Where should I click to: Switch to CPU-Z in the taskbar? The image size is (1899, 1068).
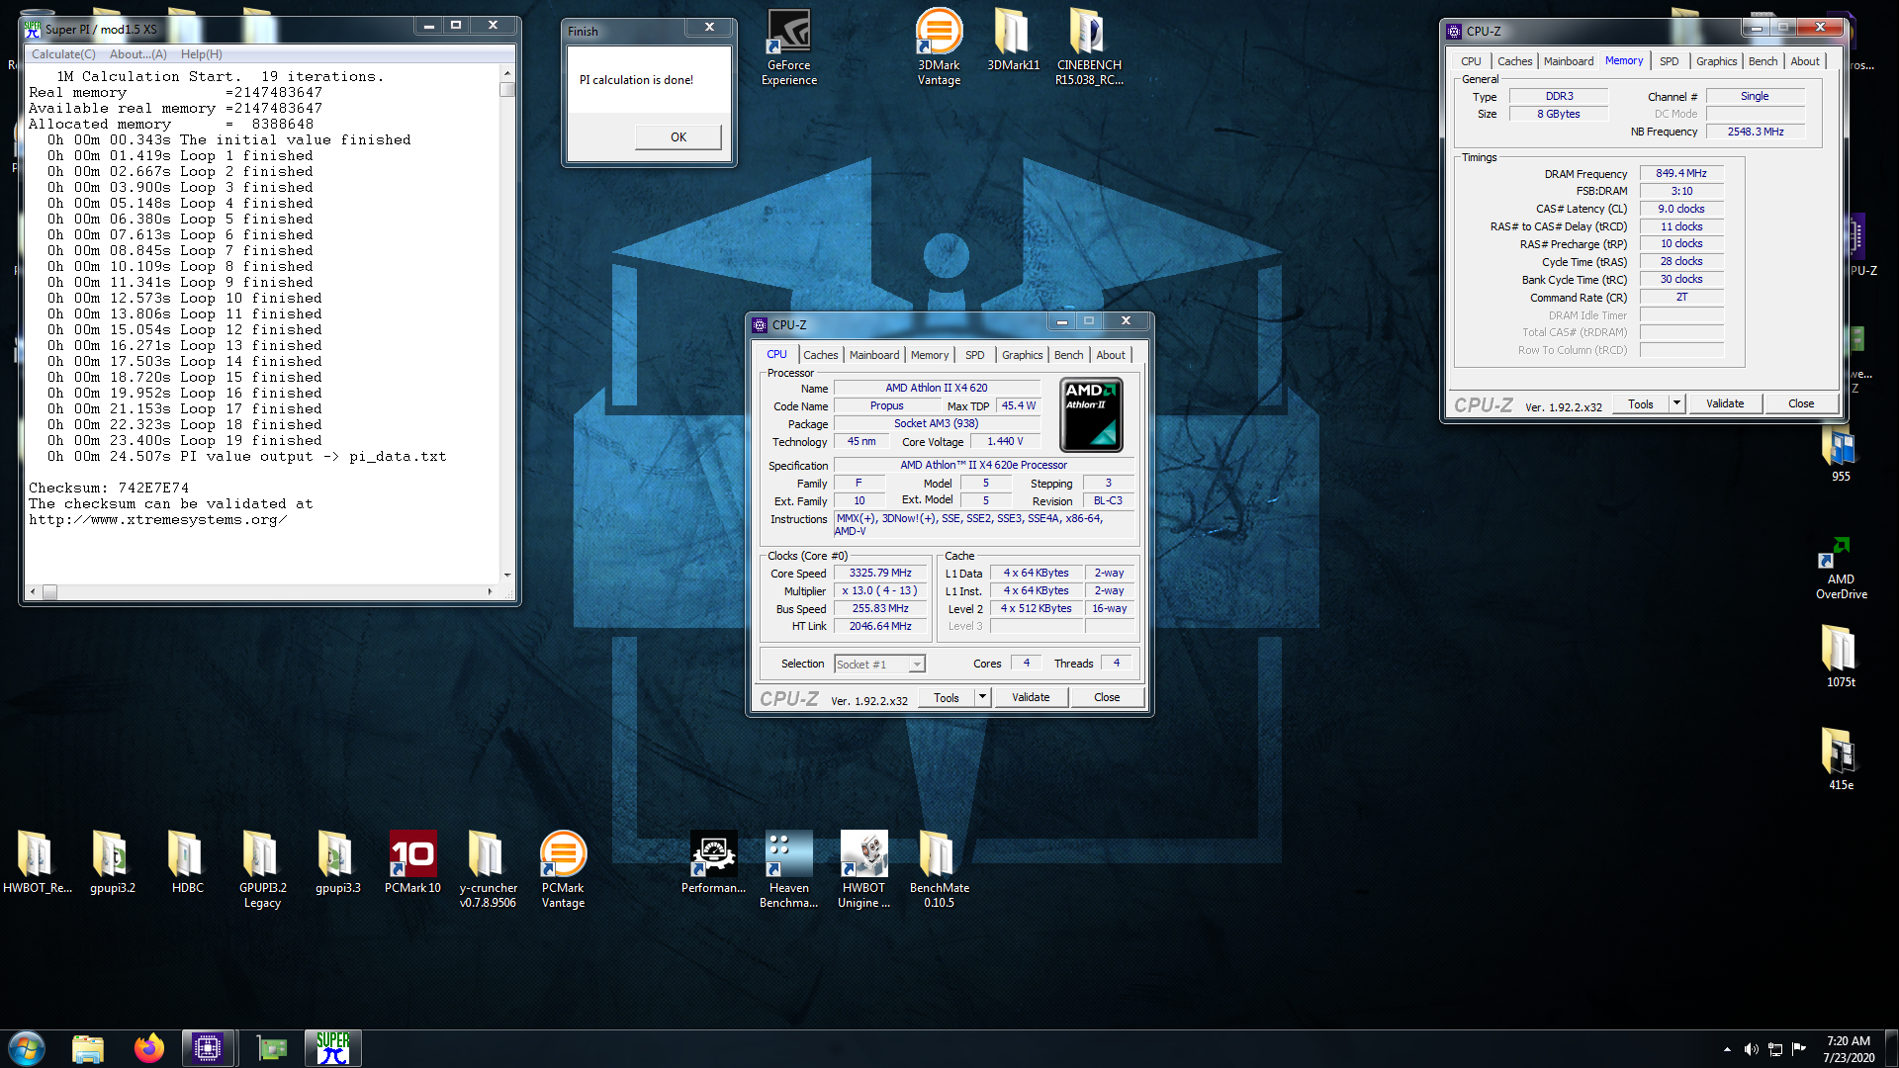pos(208,1048)
